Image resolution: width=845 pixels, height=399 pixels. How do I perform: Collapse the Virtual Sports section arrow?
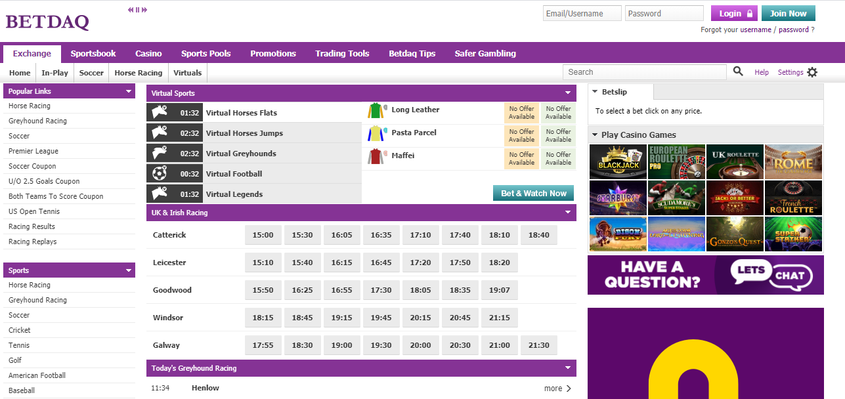(568, 93)
